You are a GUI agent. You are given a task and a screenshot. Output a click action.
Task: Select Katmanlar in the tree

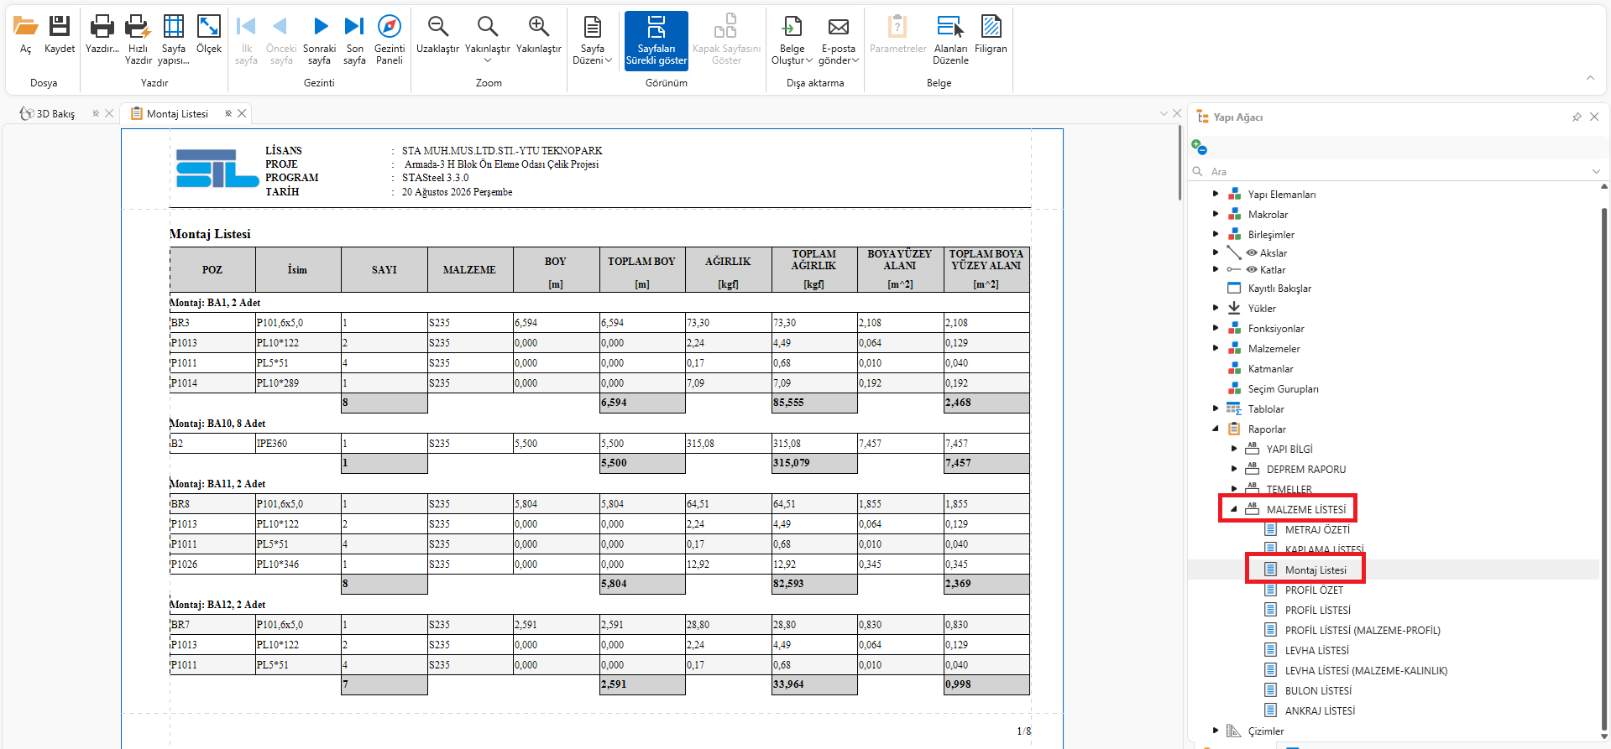coord(1270,369)
